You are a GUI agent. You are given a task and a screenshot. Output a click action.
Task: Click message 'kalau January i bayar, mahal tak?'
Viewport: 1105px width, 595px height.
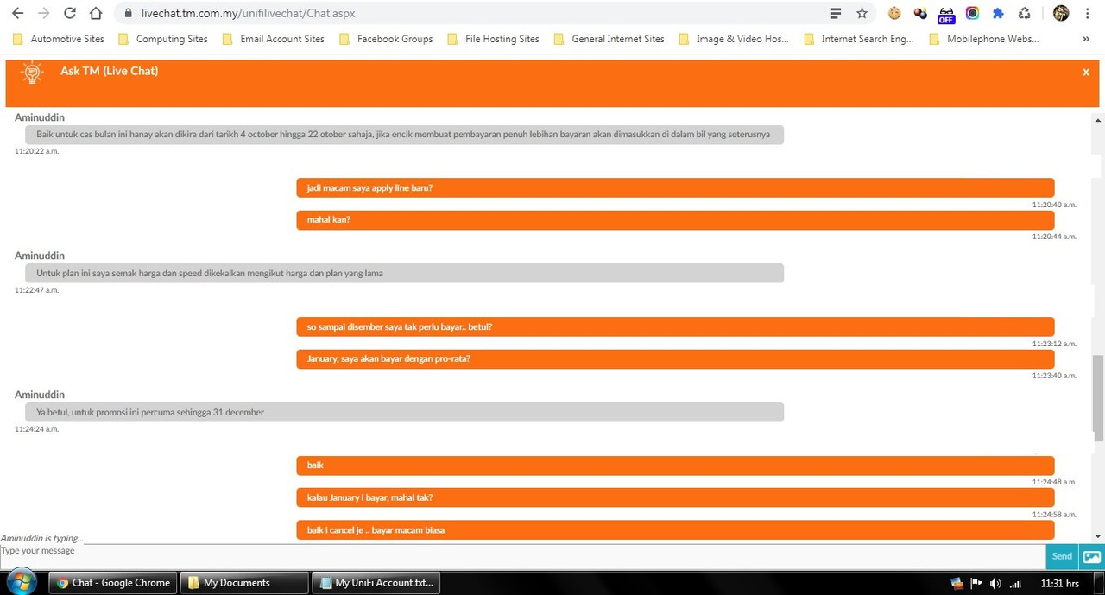675,497
